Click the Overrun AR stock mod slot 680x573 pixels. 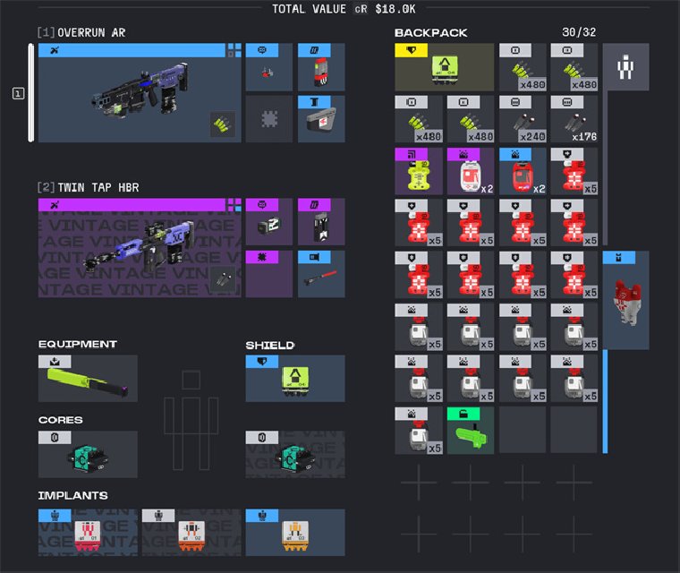321,119
